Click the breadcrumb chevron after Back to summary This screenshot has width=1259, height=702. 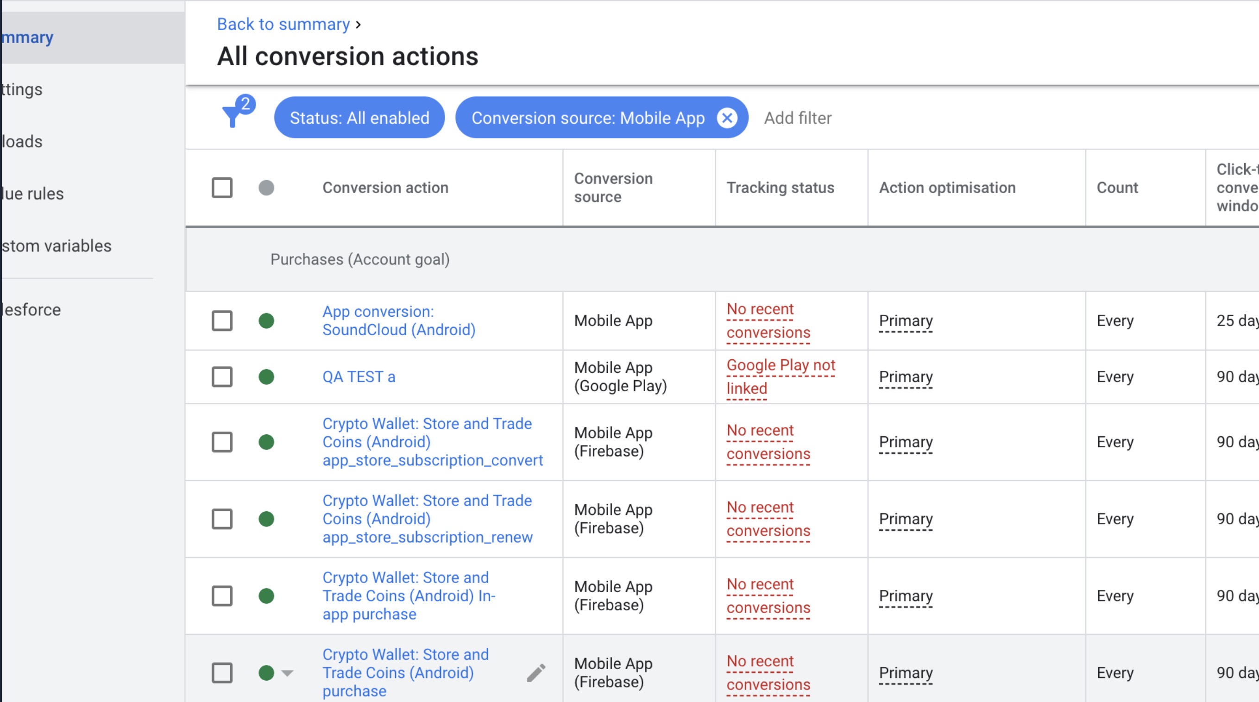pos(358,25)
